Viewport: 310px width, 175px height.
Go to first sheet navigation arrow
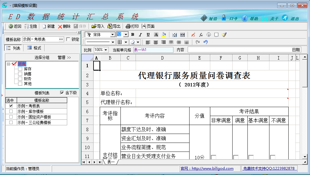click(84, 162)
